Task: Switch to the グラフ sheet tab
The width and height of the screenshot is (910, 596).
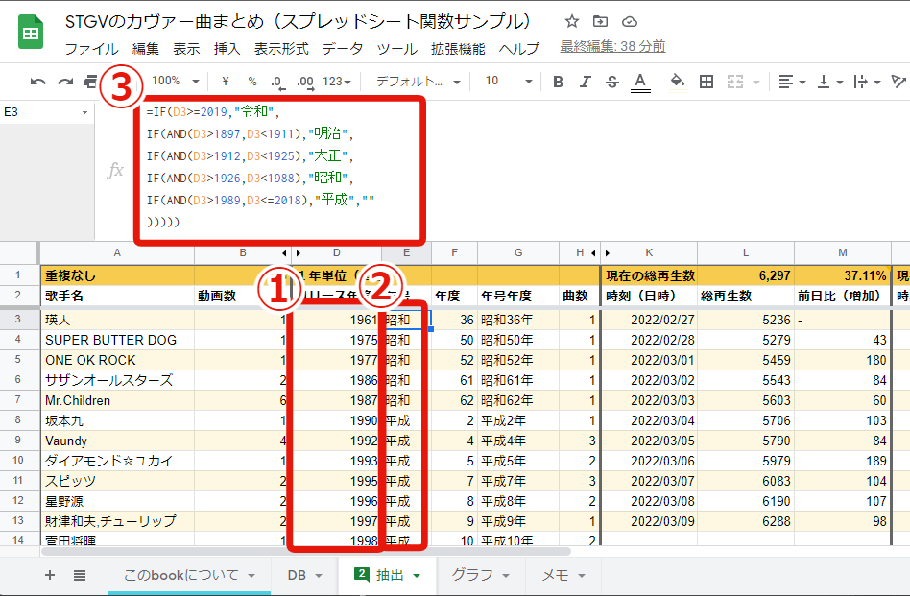Action: click(x=478, y=575)
